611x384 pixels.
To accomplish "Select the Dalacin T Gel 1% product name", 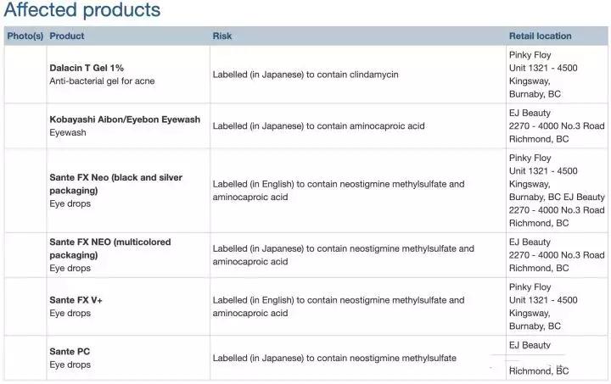I will click(87, 68).
